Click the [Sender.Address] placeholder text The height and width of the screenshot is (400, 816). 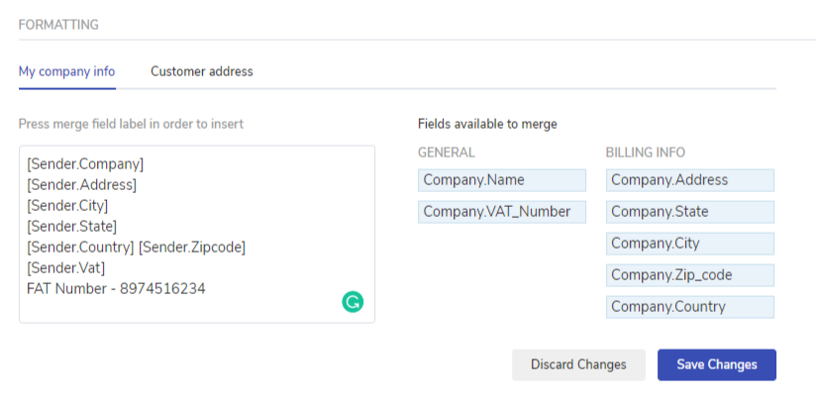[81, 184]
